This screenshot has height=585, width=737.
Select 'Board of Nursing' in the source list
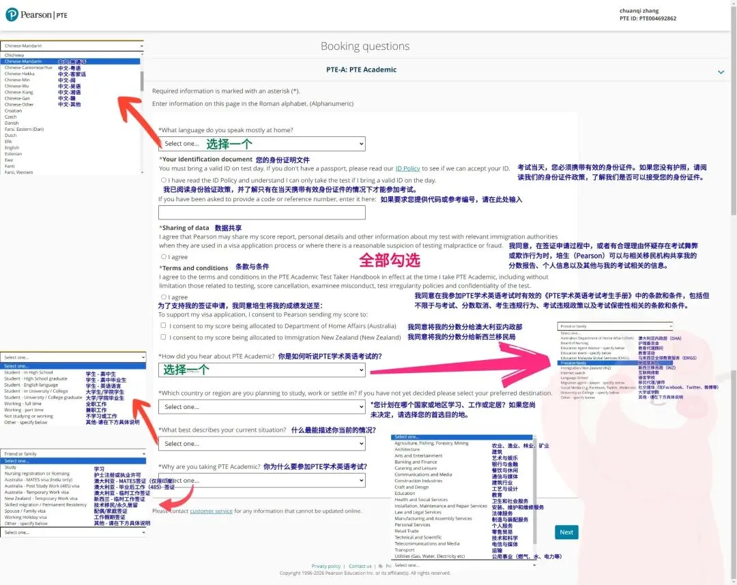pyautogui.click(x=575, y=343)
